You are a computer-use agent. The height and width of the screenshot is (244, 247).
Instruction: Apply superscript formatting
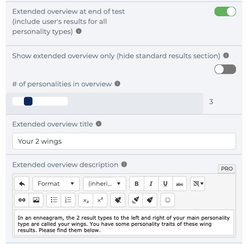100,200
